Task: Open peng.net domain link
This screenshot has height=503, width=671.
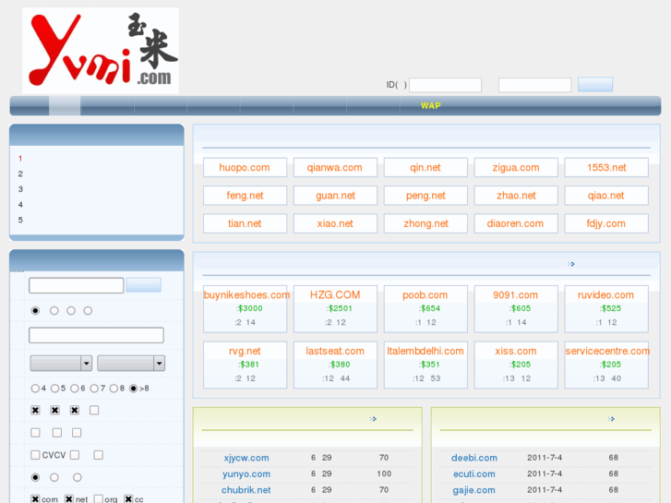Action: click(425, 196)
